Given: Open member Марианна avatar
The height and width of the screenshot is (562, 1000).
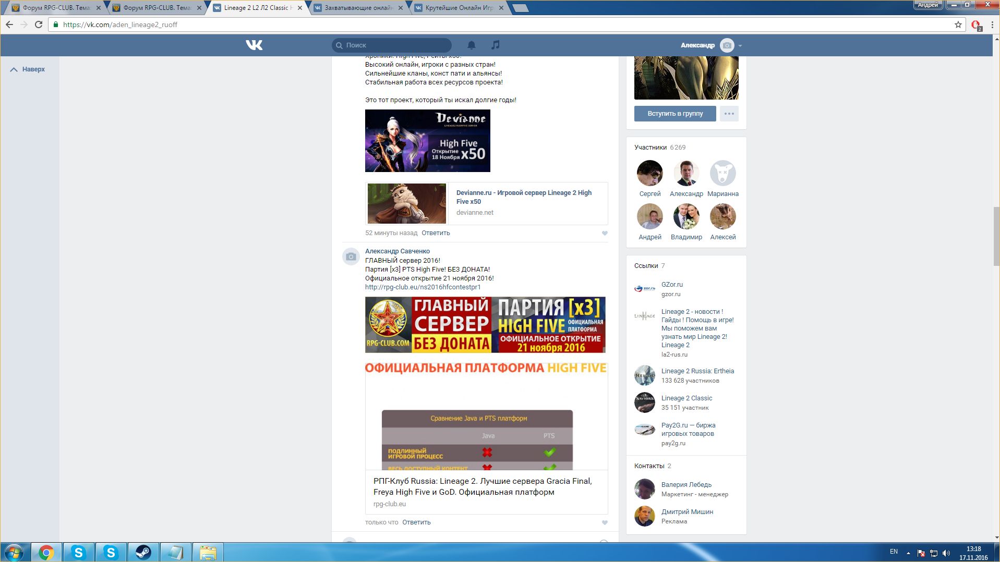Looking at the screenshot, I should click(723, 173).
